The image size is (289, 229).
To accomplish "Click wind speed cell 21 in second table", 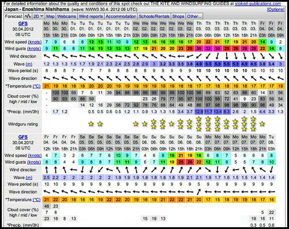I will pos(181,155).
